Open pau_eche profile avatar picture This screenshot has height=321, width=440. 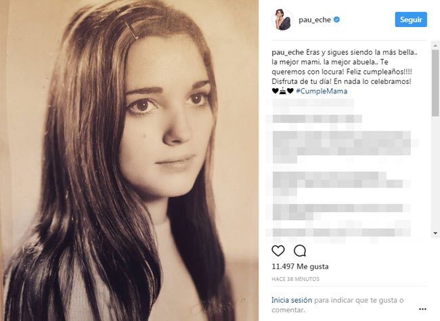(282, 20)
